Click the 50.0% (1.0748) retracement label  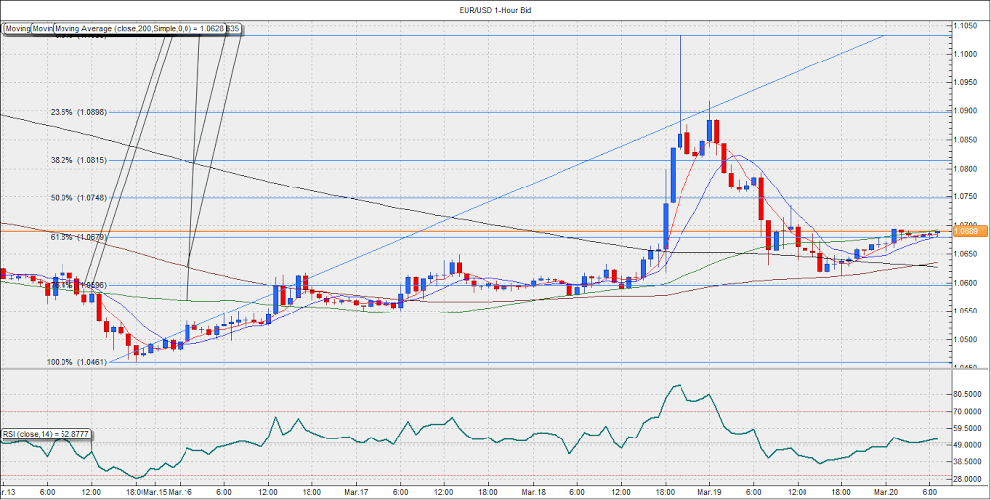pos(78,198)
